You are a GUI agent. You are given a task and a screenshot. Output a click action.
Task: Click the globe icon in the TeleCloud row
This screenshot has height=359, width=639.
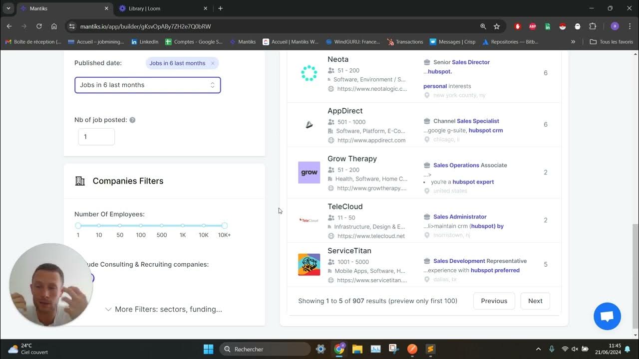[331, 236]
